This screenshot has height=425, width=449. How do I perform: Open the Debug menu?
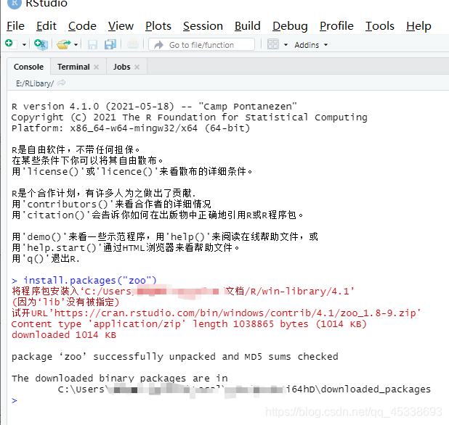click(290, 26)
